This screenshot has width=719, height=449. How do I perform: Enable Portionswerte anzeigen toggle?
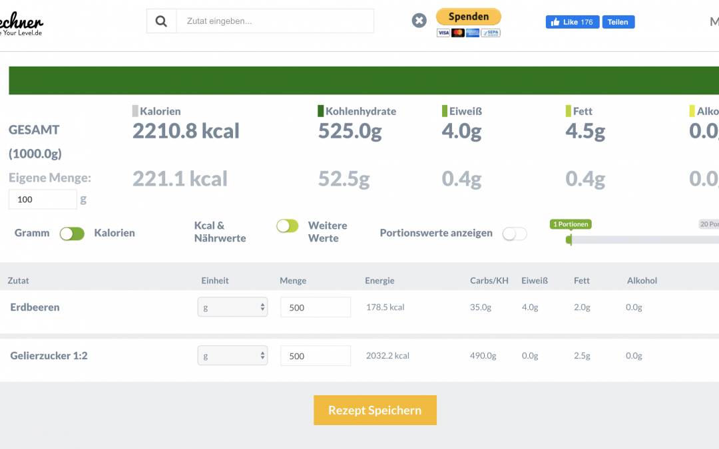point(515,233)
